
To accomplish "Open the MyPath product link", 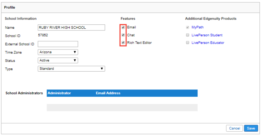I will coord(198,27).
